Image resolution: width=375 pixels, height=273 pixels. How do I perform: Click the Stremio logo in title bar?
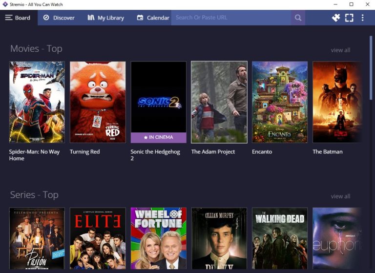pos(5,4)
